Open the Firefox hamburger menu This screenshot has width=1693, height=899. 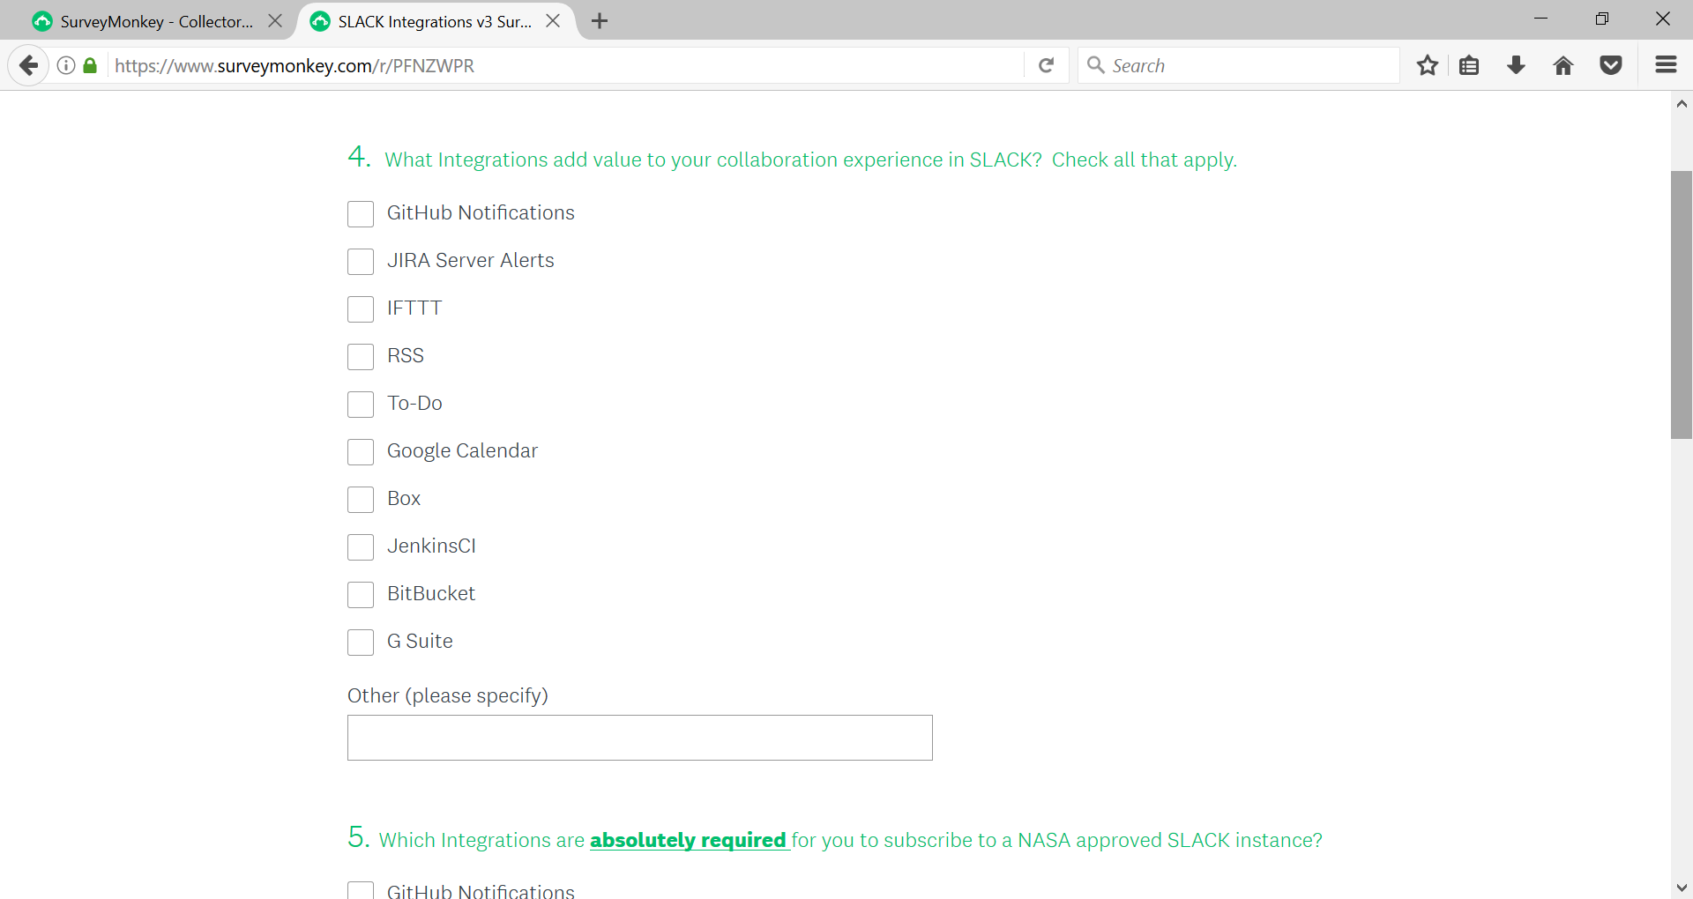(x=1666, y=65)
